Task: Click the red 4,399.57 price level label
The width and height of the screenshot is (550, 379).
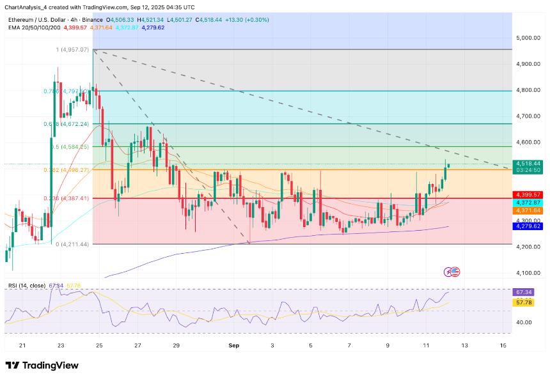Action: (x=527, y=194)
